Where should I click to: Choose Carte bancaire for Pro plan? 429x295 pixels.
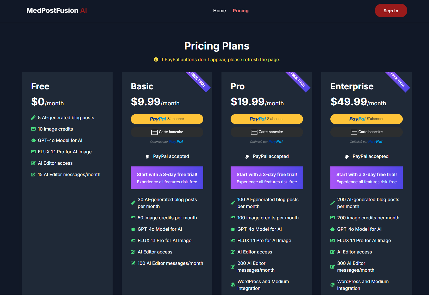pos(267,132)
